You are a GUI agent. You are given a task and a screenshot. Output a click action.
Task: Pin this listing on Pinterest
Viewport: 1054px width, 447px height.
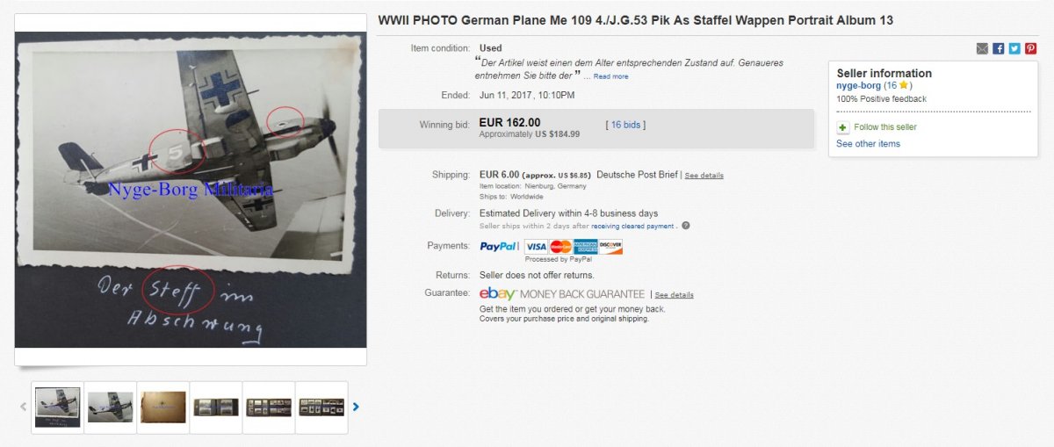(x=1030, y=48)
